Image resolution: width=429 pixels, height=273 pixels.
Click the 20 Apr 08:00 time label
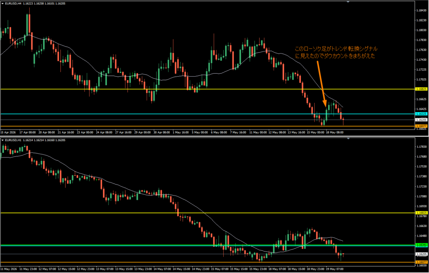coord(48,132)
